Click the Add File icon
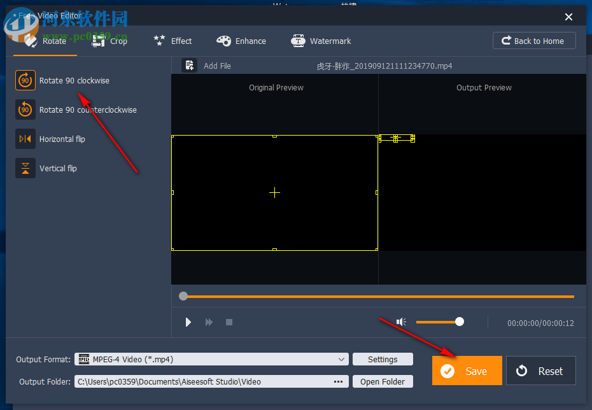This screenshot has height=410, width=592. pos(189,65)
